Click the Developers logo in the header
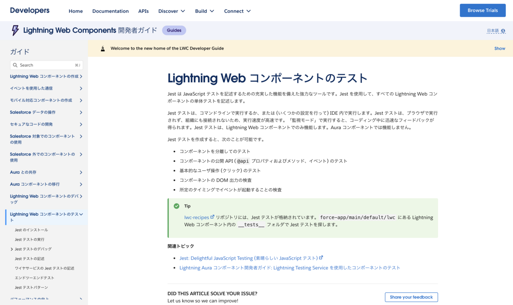The height and width of the screenshot is (305, 513). (29, 10)
